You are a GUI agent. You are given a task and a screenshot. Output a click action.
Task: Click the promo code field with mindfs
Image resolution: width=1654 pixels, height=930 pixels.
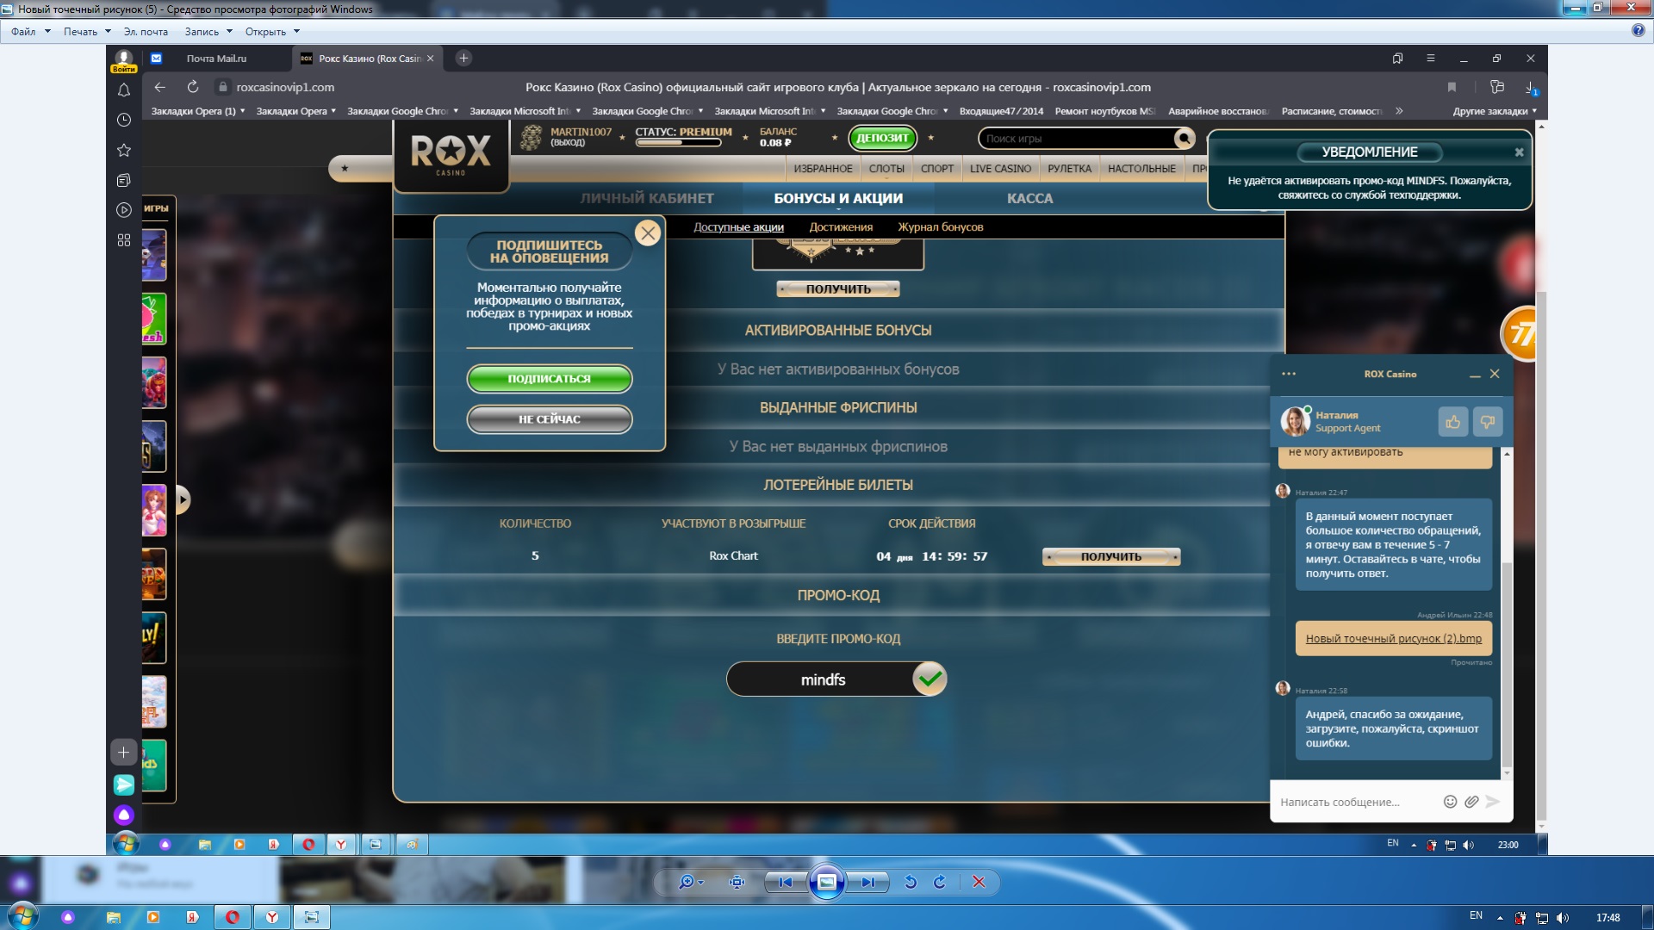(x=823, y=679)
